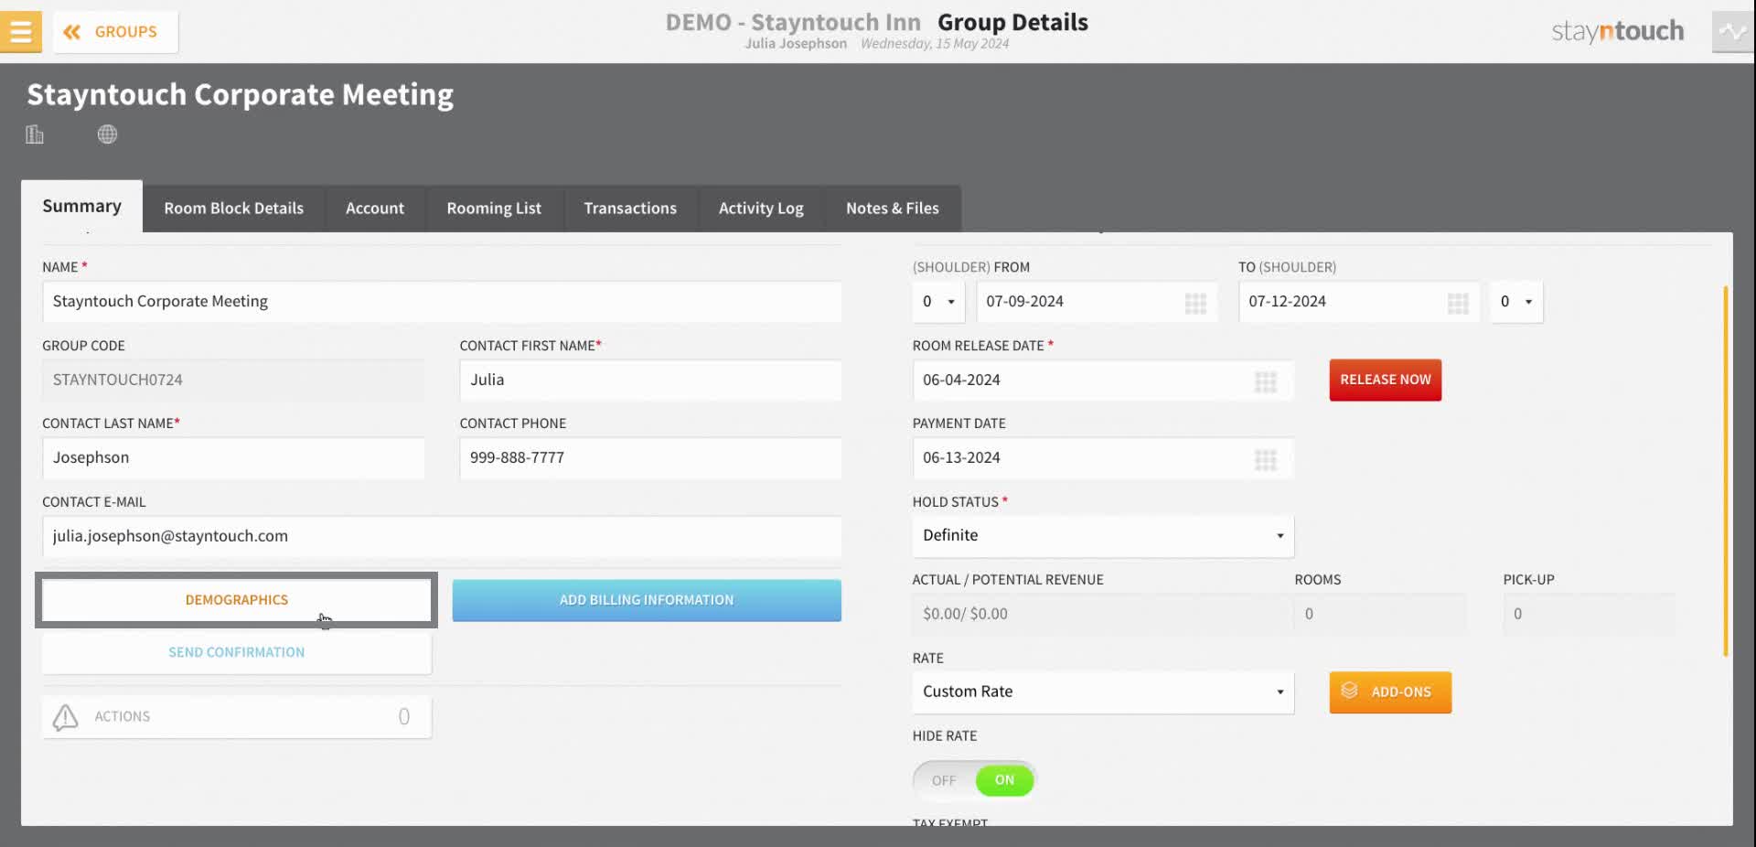
Task: Click the Actions warning triangle icon
Action: coord(65,717)
